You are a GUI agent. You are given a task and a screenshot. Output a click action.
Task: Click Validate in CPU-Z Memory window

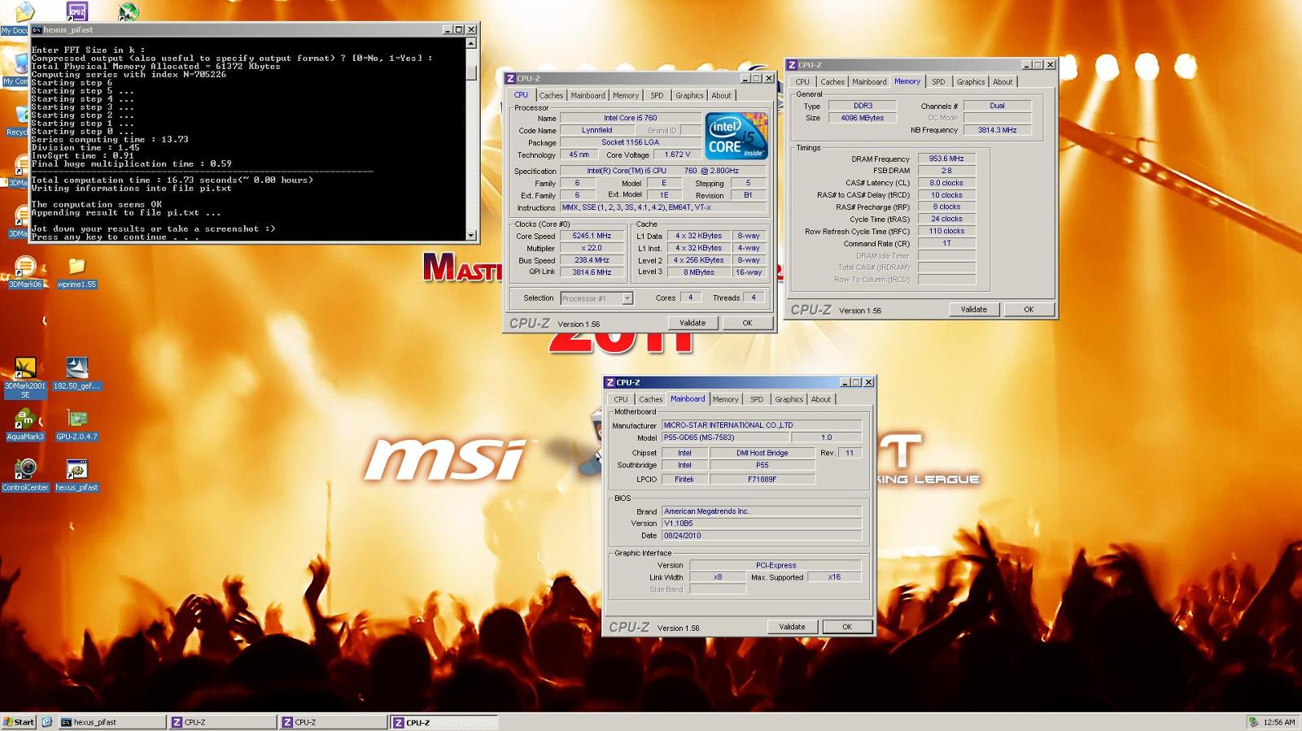(973, 310)
